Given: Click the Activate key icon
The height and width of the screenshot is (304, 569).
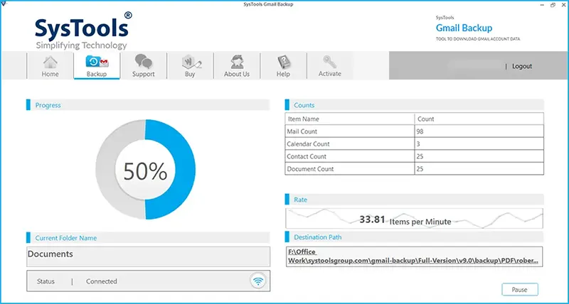Looking at the screenshot, I should point(329,62).
